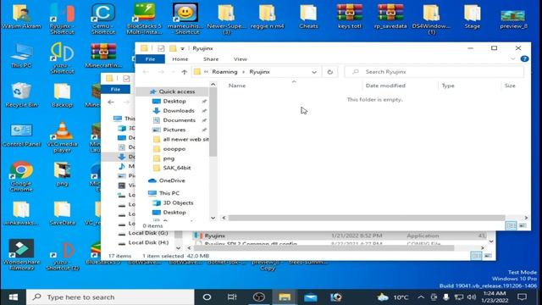542x305 pixels.
Task: Open the mameuihis shortcut desktop icon
Action: (x=185, y=19)
